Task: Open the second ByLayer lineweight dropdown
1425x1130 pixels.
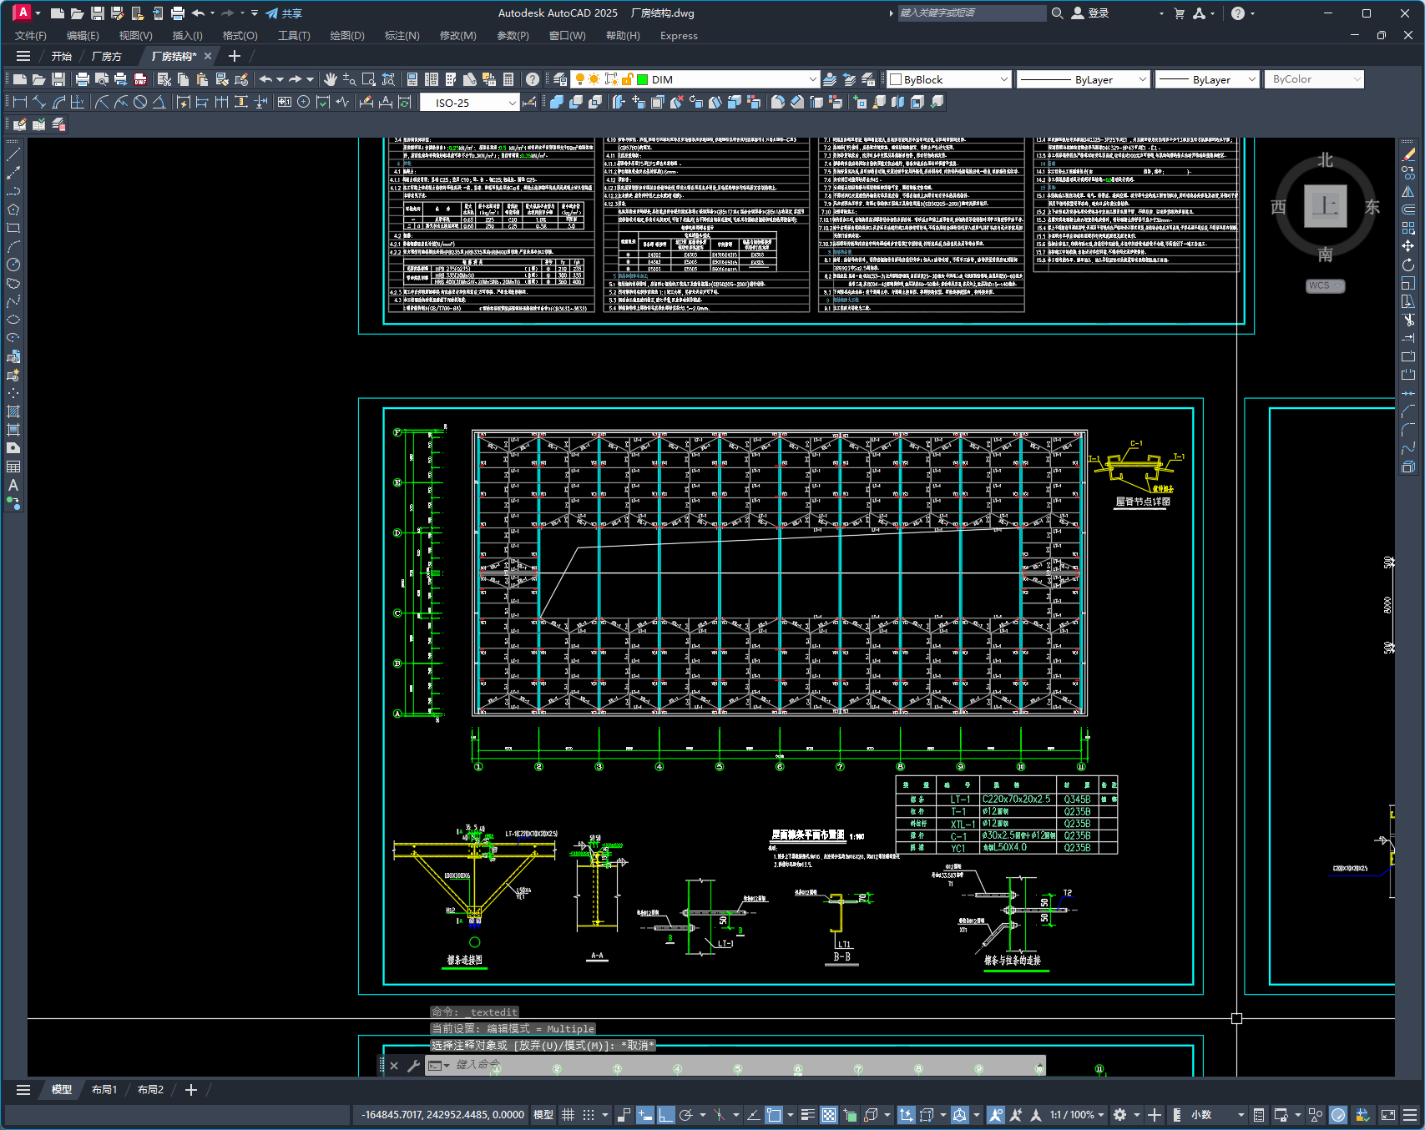Action: (1251, 79)
